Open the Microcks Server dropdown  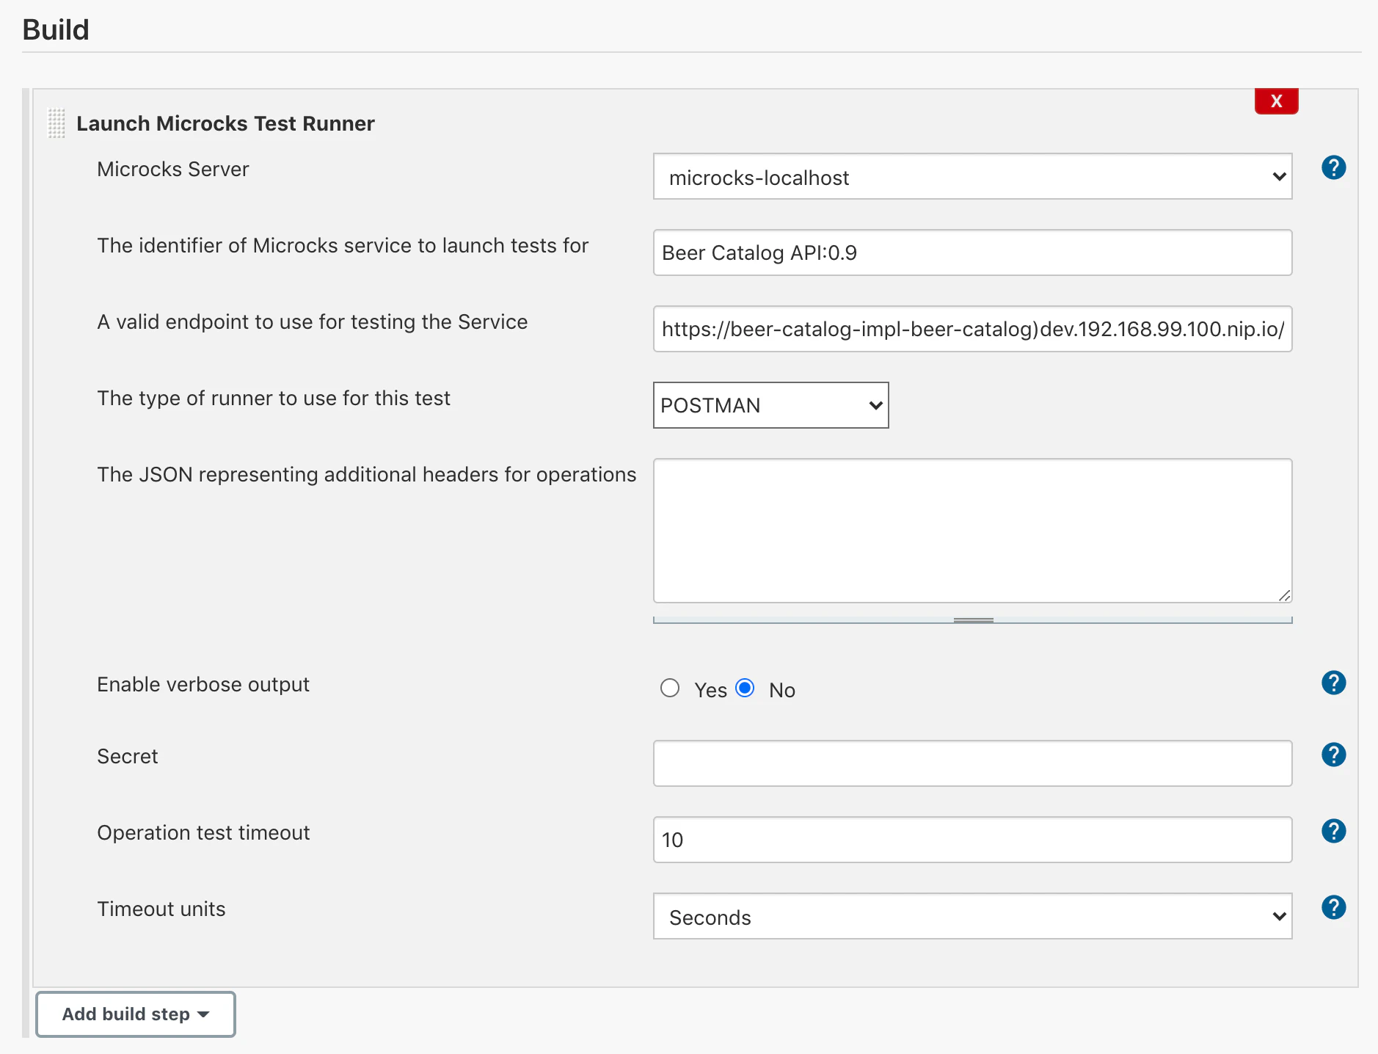click(x=972, y=177)
